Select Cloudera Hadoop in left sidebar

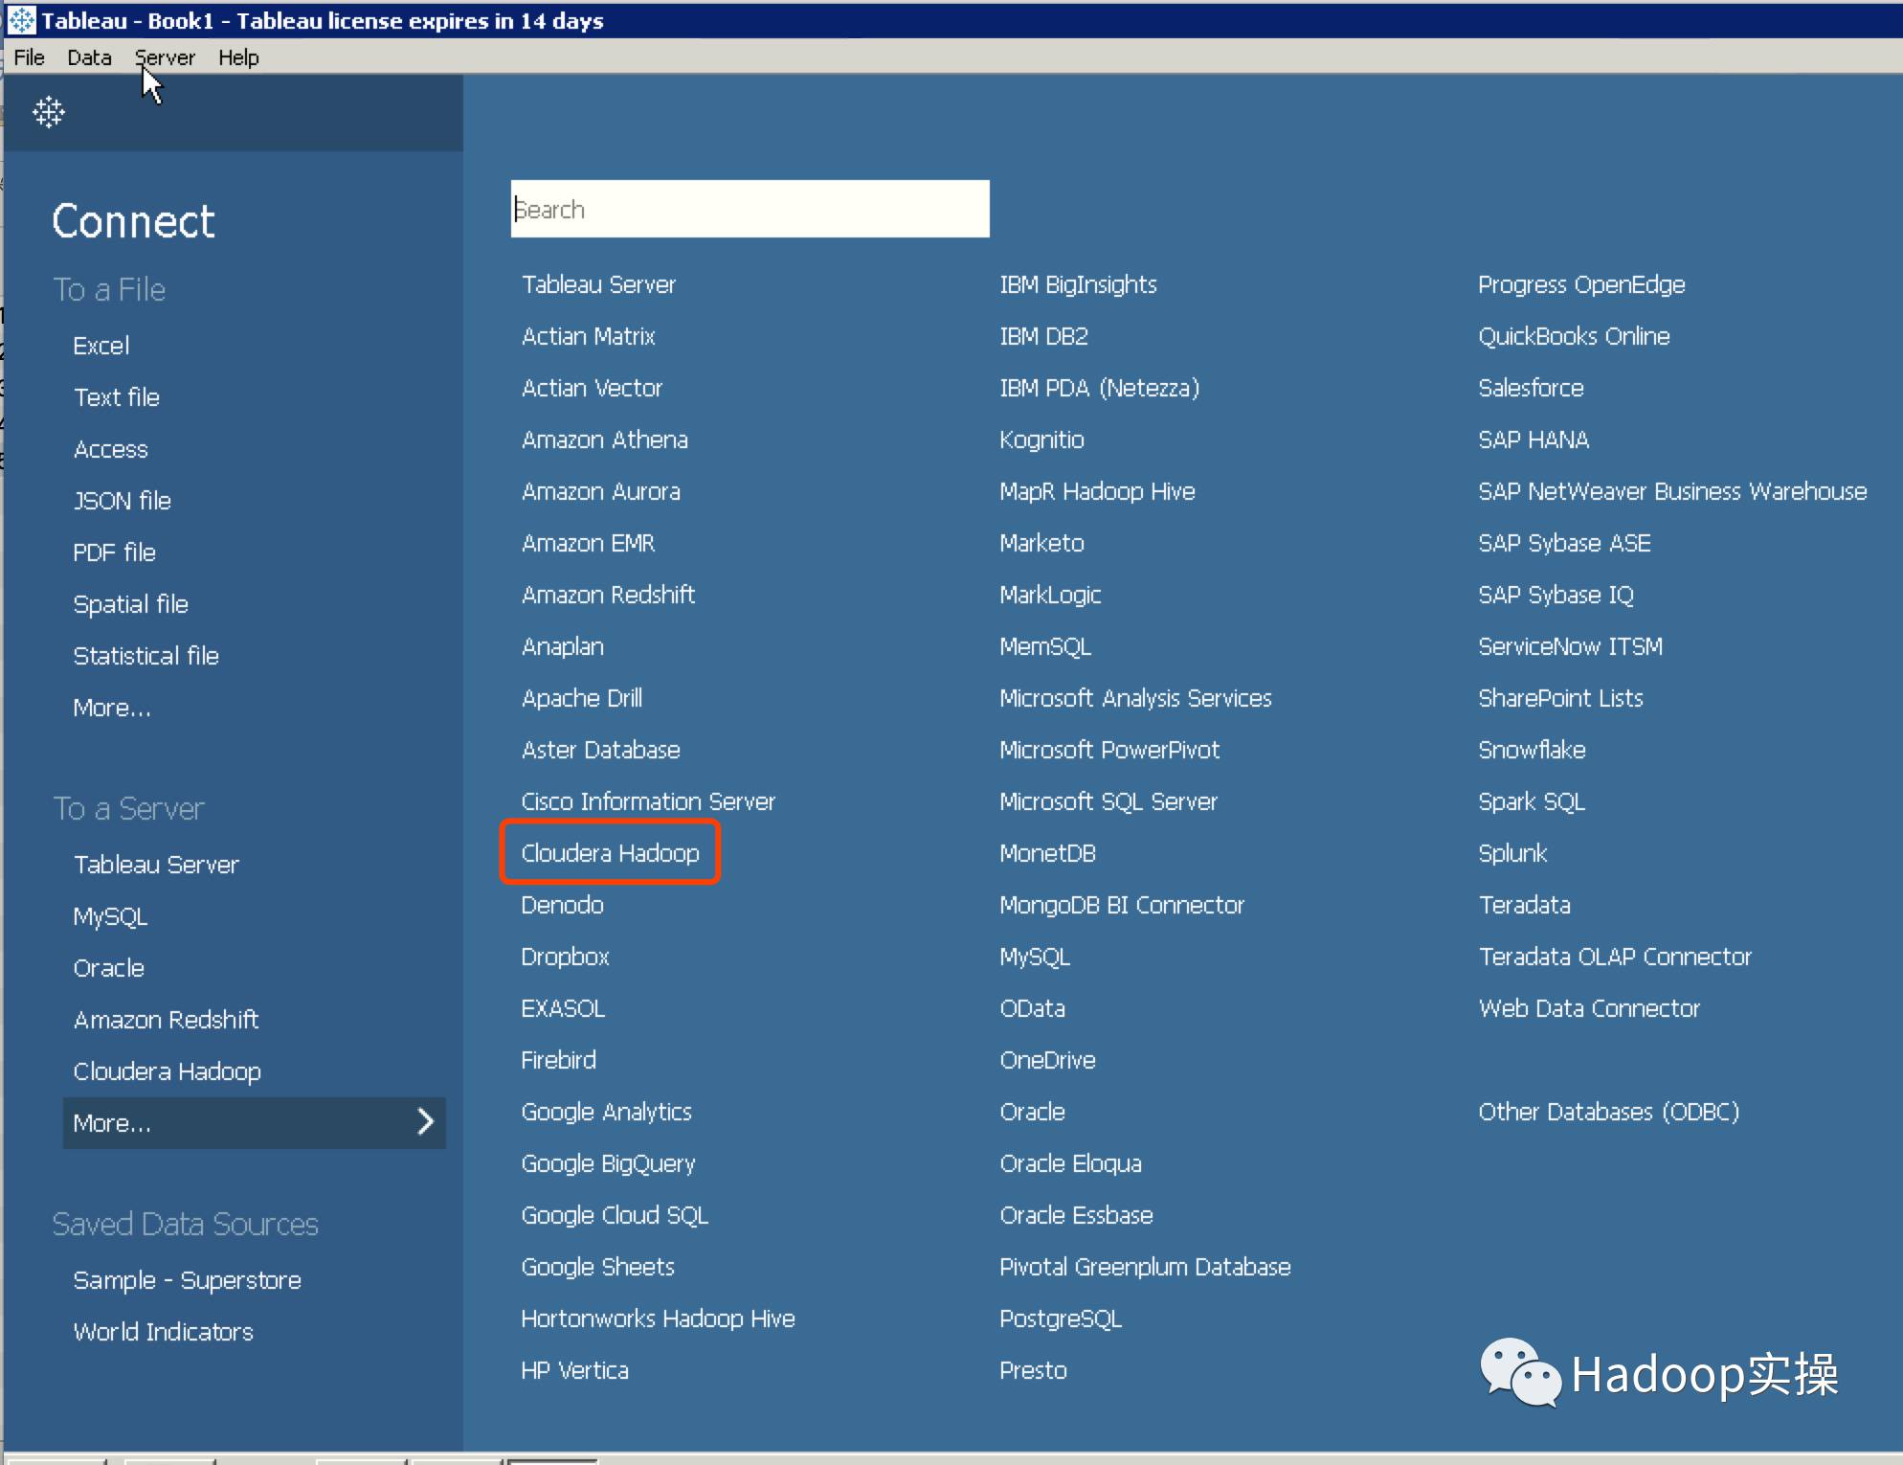168,1071
